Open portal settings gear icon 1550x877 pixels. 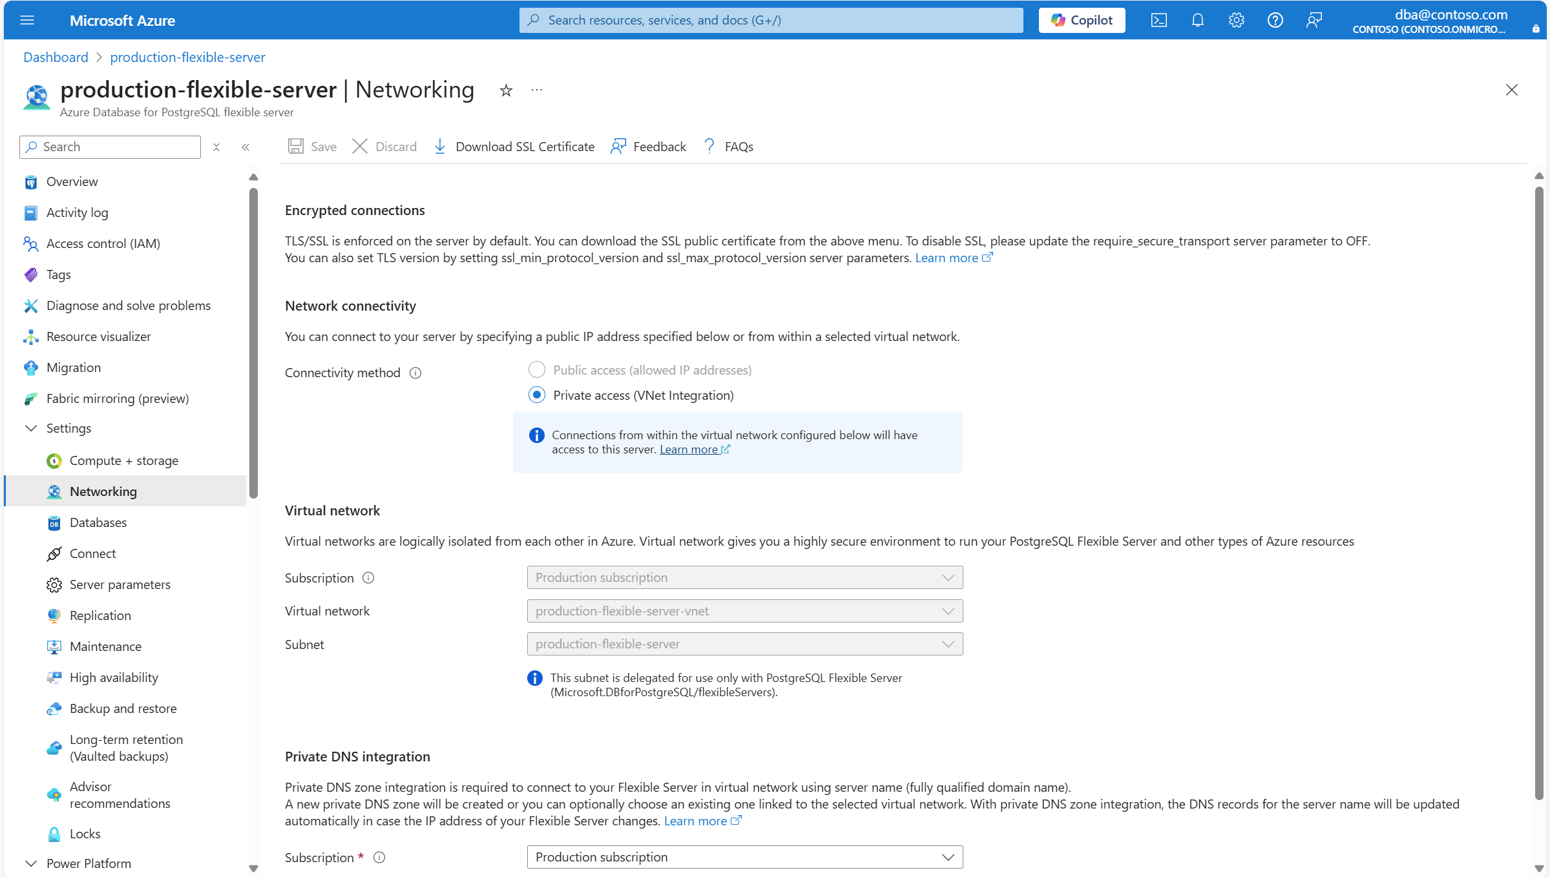(x=1236, y=20)
